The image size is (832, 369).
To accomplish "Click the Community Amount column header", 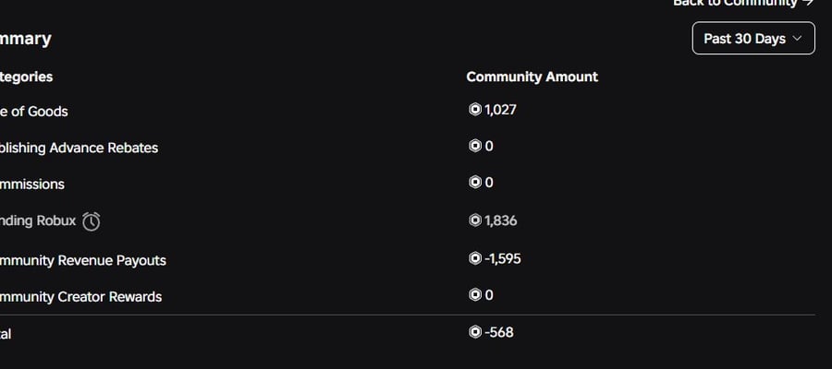I will 532,77.
